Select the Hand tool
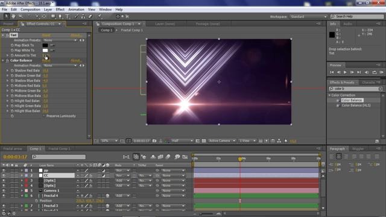The width and height of the screenshot is (386, 217). (x=13, y=16)
